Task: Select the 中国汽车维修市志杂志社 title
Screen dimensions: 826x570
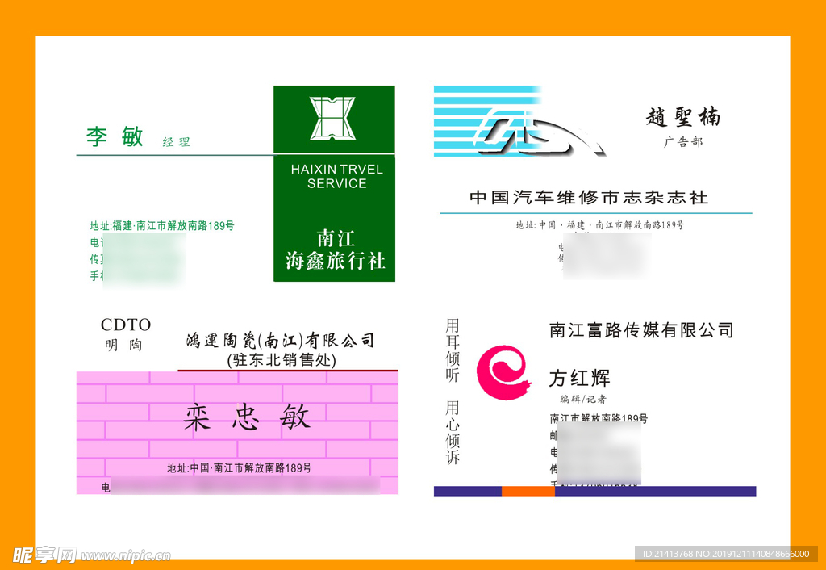Action: click(x=589, y=197)
